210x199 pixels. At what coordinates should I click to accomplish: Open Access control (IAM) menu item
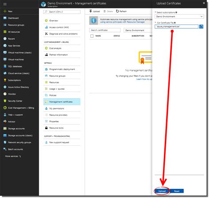tap(62, 27)
